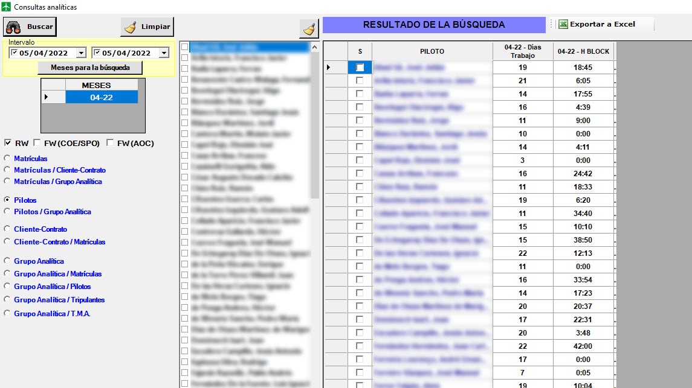Click the Limpiar broom button
Viewport: 692px width, 388px height.
pos(147,27)
